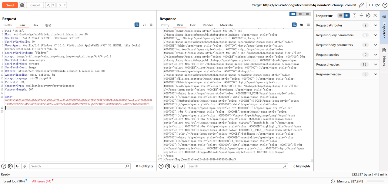Jump to next Request search match
The image size is (388, 184).
(x=24, y=166)
